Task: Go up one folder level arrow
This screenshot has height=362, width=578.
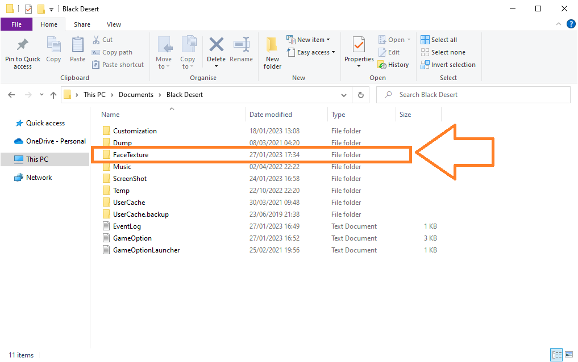Action: pos(53,95)
